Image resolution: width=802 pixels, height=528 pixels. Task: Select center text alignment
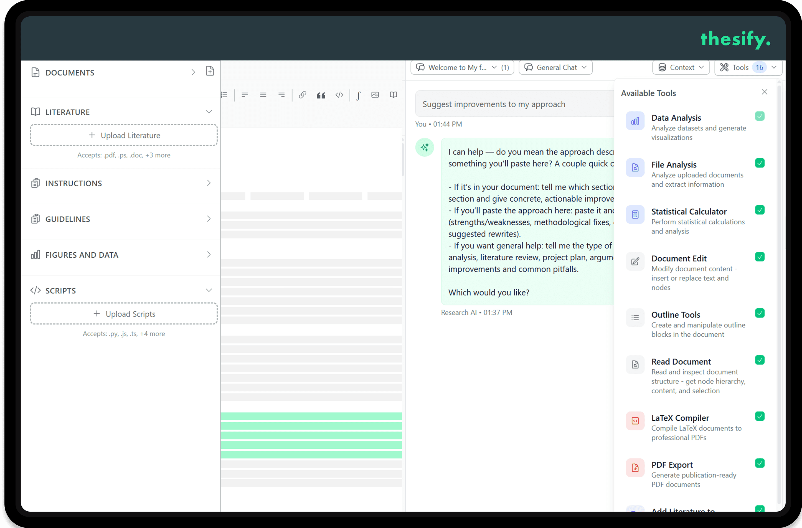pyautogui.click(x=263, y=95)
